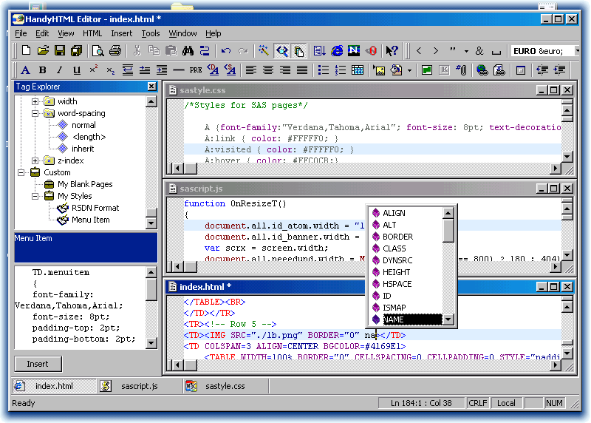The image size is (591, 423).
Task: Toggle underline formatting button
Action: pyautogui.click(x=77, y=70)
